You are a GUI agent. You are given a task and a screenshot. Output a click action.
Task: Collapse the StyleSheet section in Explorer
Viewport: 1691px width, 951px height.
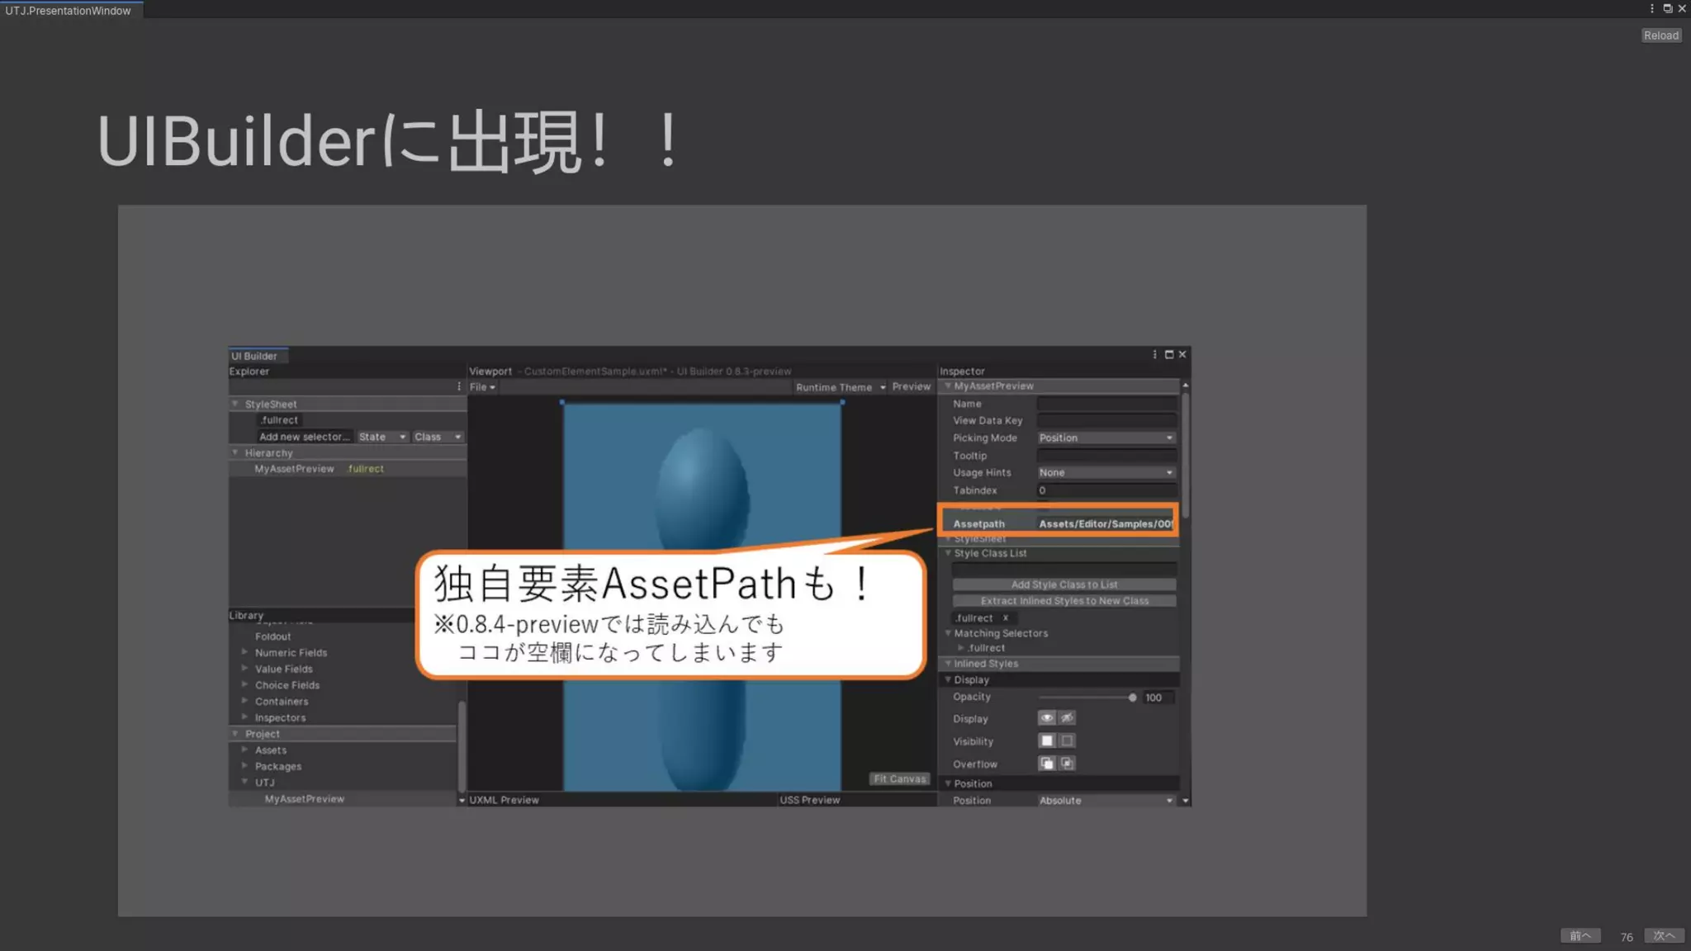[235, 404]
